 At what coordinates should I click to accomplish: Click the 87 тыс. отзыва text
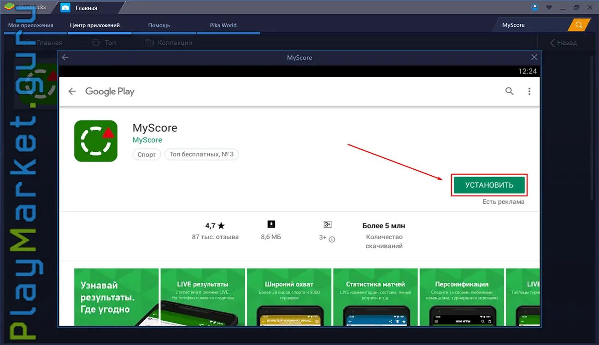pos(215,237)
